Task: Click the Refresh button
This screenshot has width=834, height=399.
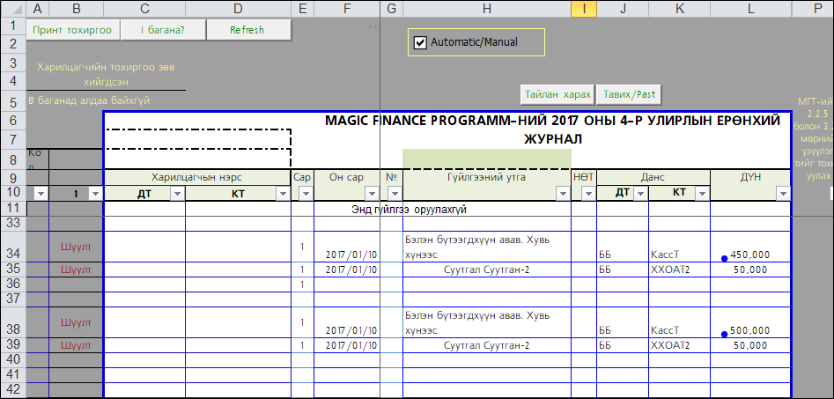Action: [247, 30]
